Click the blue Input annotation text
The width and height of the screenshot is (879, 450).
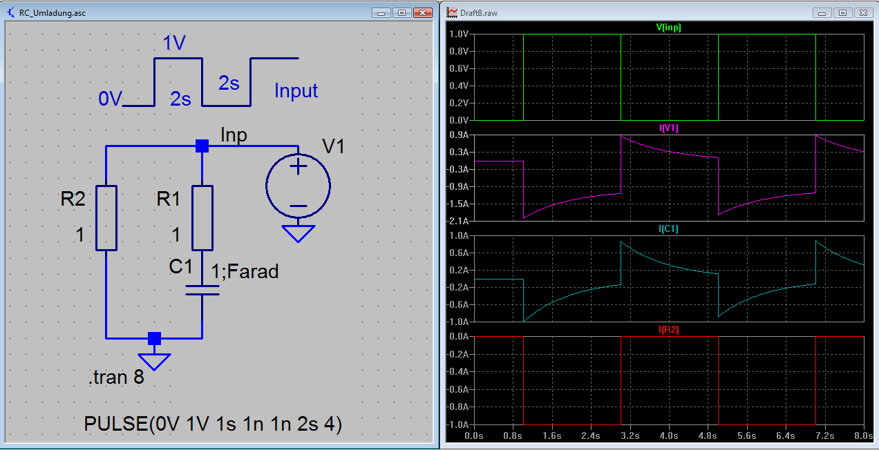pyautogui.click(x=296, y=90)
